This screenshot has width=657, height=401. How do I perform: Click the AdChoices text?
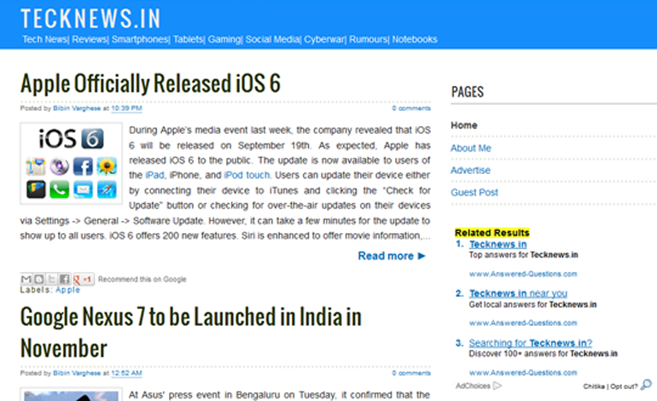[x=473, y=386]
